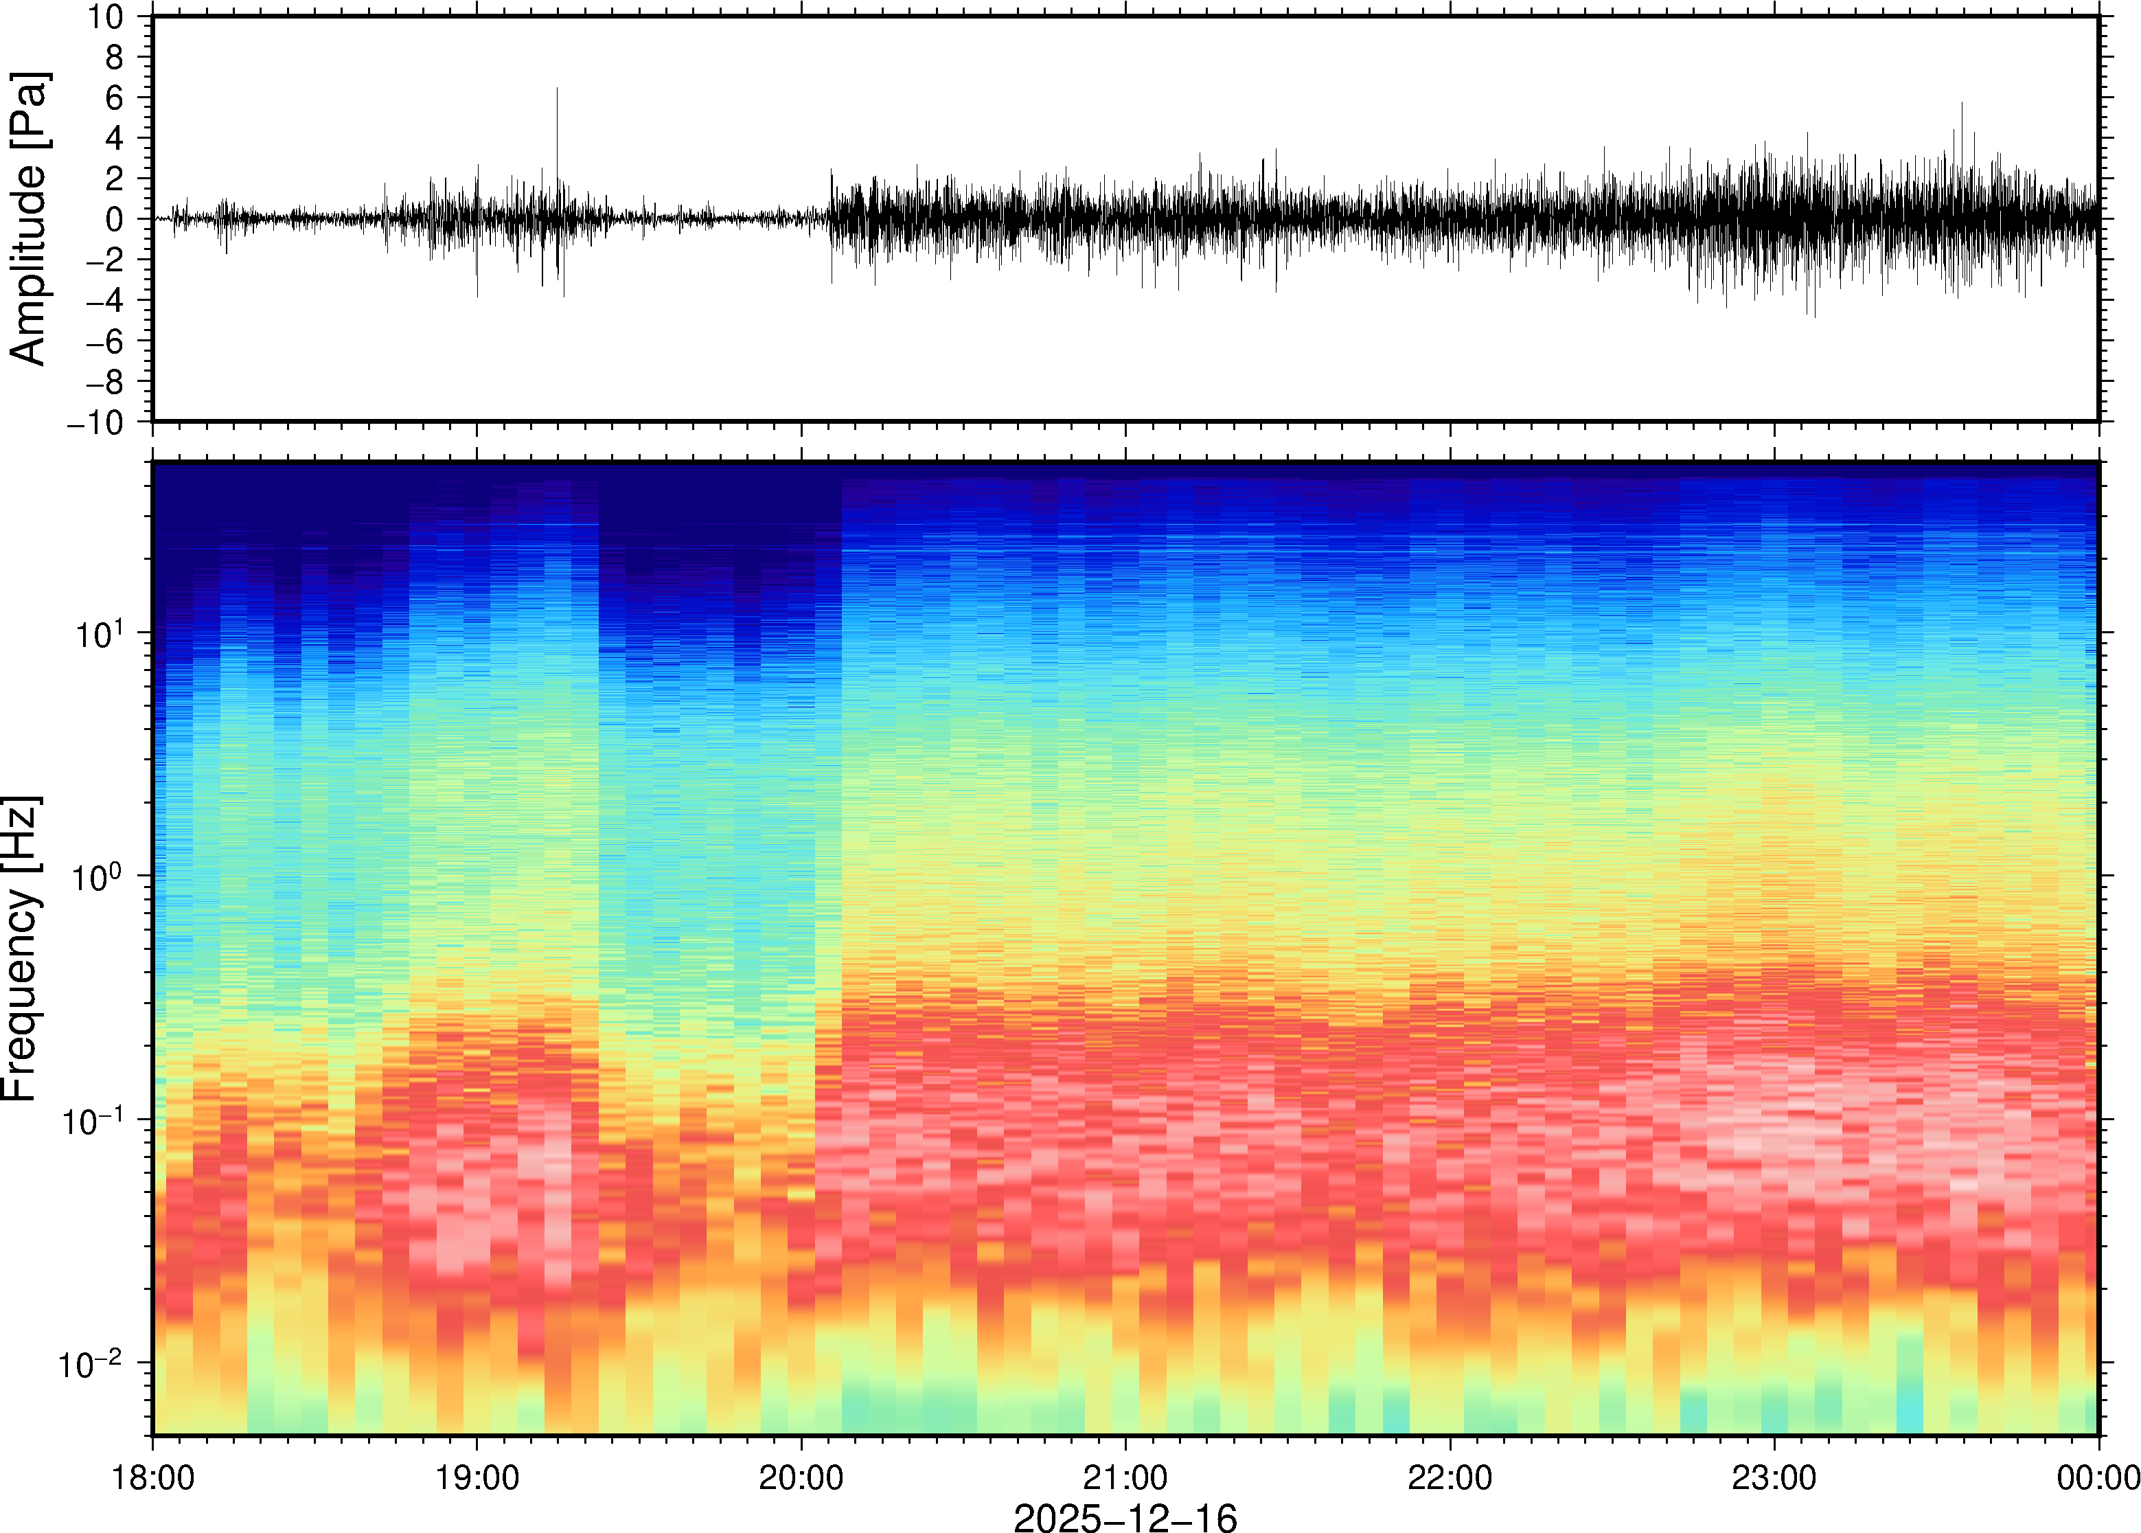Screen dimensions: 2141x1533
Task: Click the 10¹ frequency tick label
Action: (x=99, y=633)
